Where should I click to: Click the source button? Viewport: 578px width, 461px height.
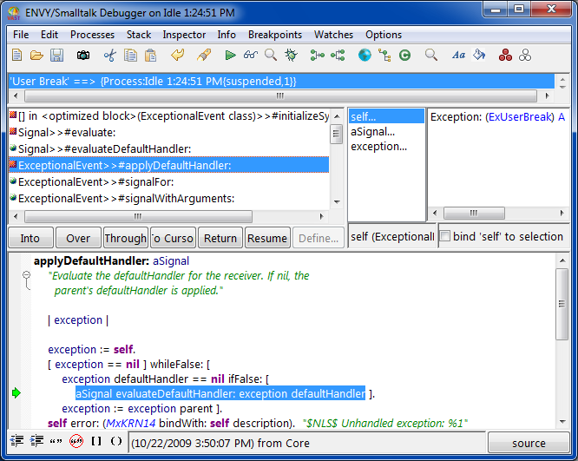click(528, 443)
